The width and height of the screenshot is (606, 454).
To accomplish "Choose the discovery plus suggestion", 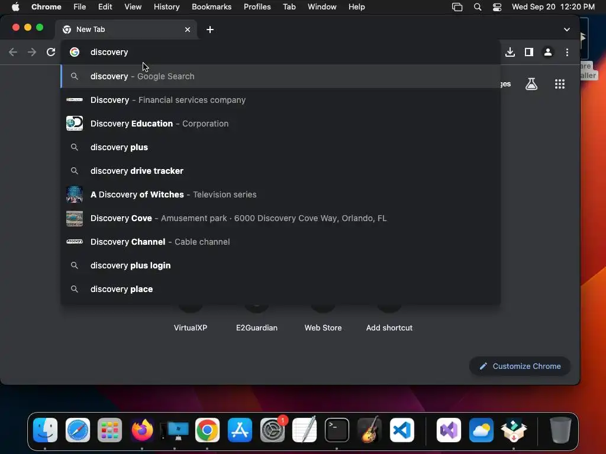I will click(281, 147).
